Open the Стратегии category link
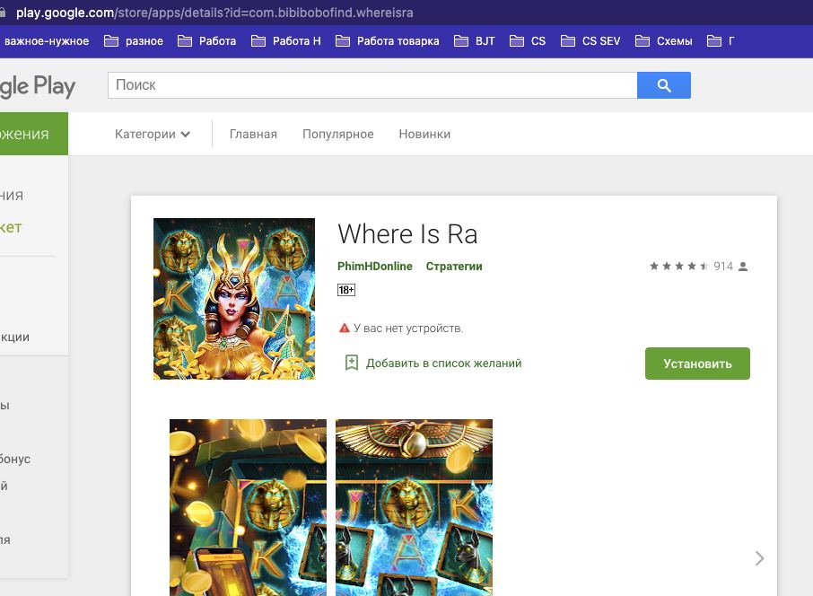The width and height of the screenshot is (813, 596). (454, 266)
